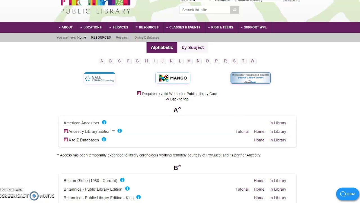Image resolution: width=360 pixels, height=203 pixels.
Task: Jump to letter H
Action: 147,61
